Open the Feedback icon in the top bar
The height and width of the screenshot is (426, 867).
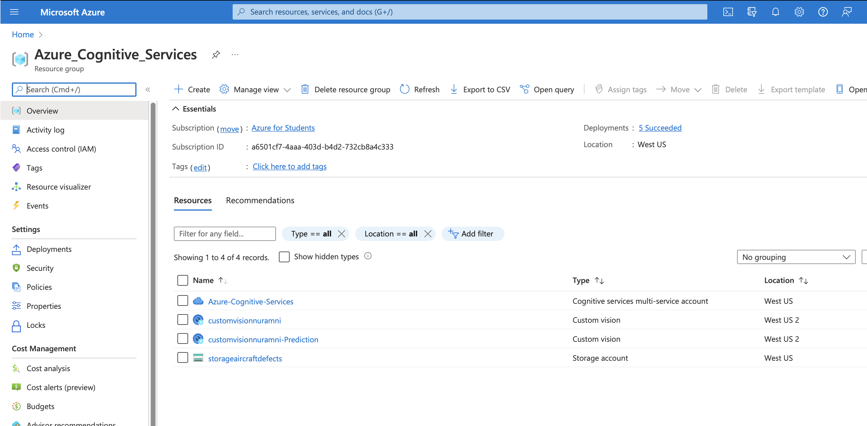pos(847,12)
